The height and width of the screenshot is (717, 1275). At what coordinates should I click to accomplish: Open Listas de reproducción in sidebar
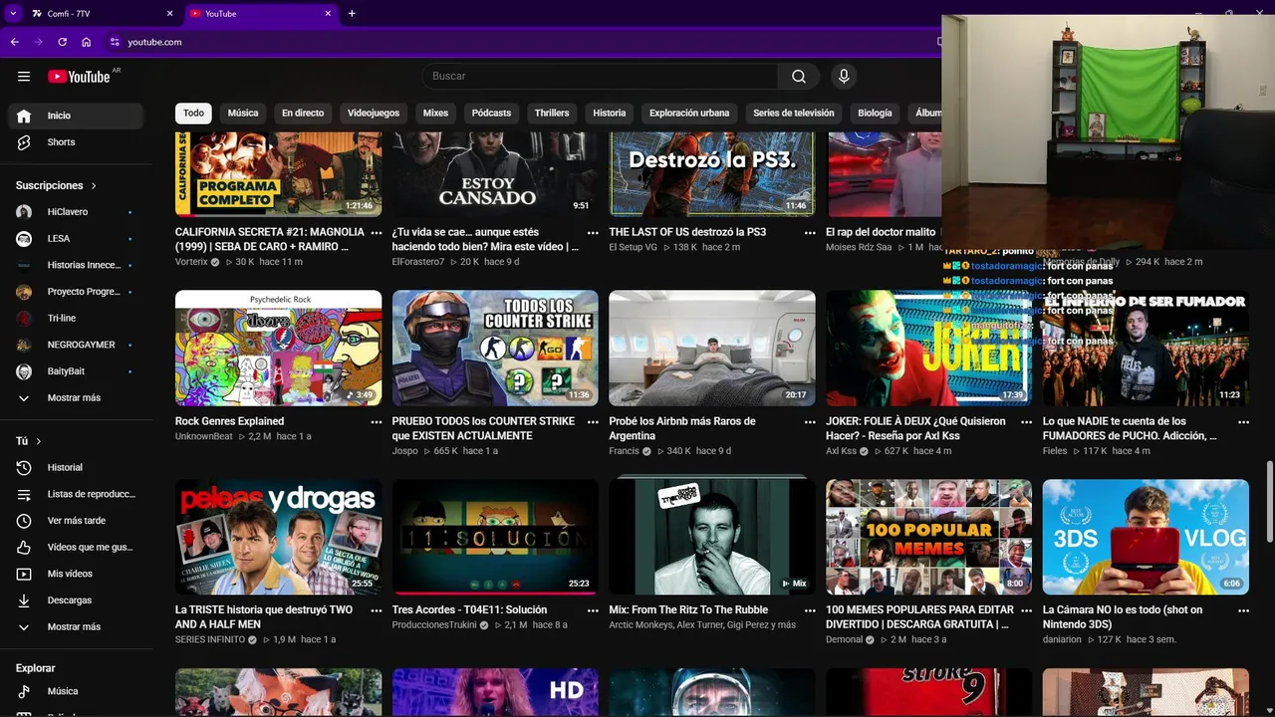(x=77, y=494)
